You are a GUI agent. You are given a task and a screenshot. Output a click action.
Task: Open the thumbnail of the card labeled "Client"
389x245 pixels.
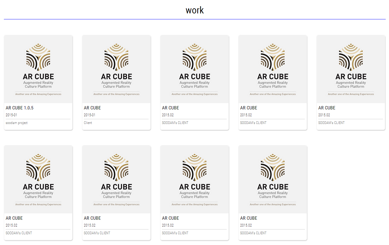click(x=116, y=69)
